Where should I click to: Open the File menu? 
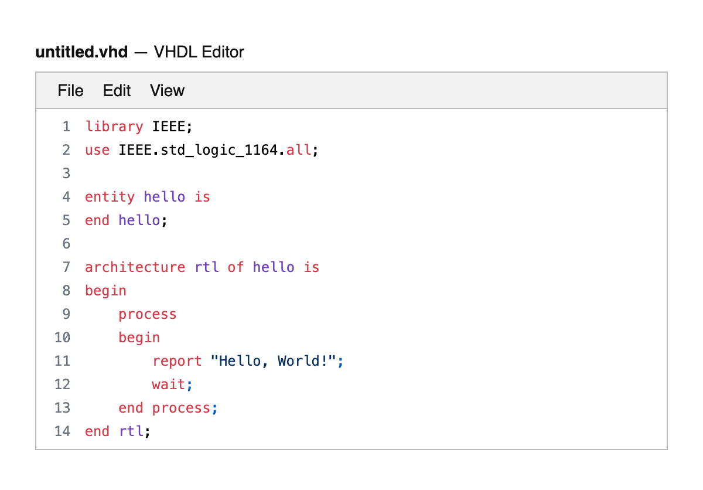(x=70, y=91)
